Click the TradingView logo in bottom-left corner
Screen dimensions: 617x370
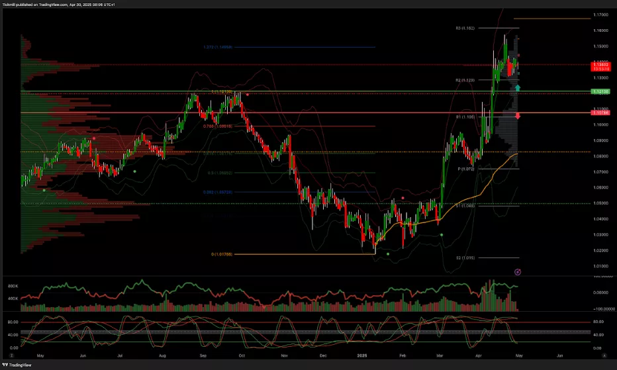tap(19, 365)
